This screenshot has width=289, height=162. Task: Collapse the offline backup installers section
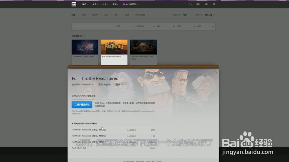(84, 123)
